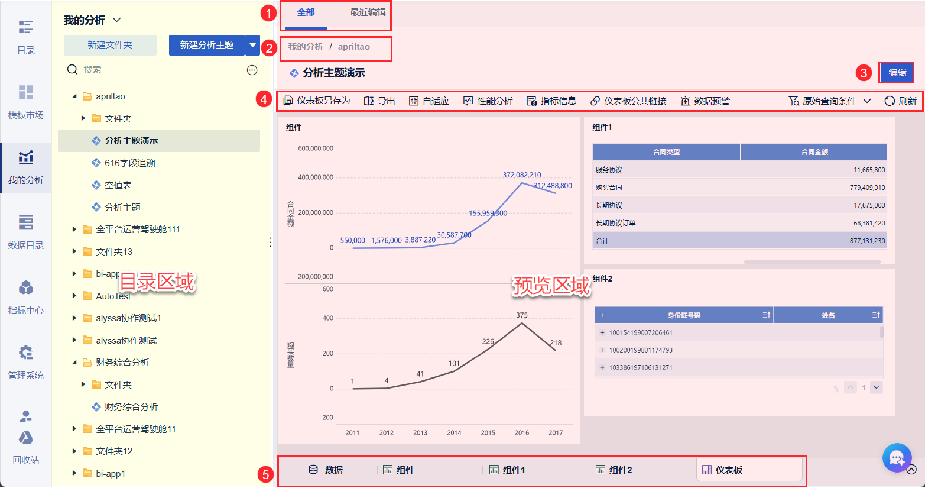
Task: Open the 原始查询条件 dropdown
Action: 830,101
